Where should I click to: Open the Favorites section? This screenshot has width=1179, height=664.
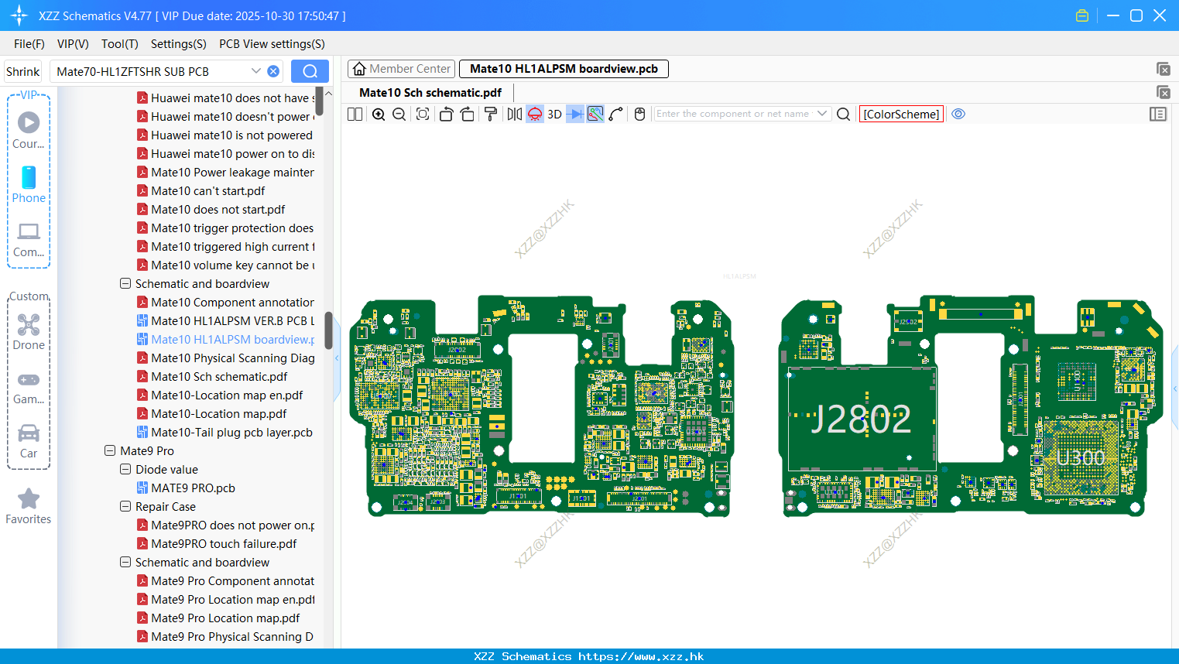[x=29, y=506]
